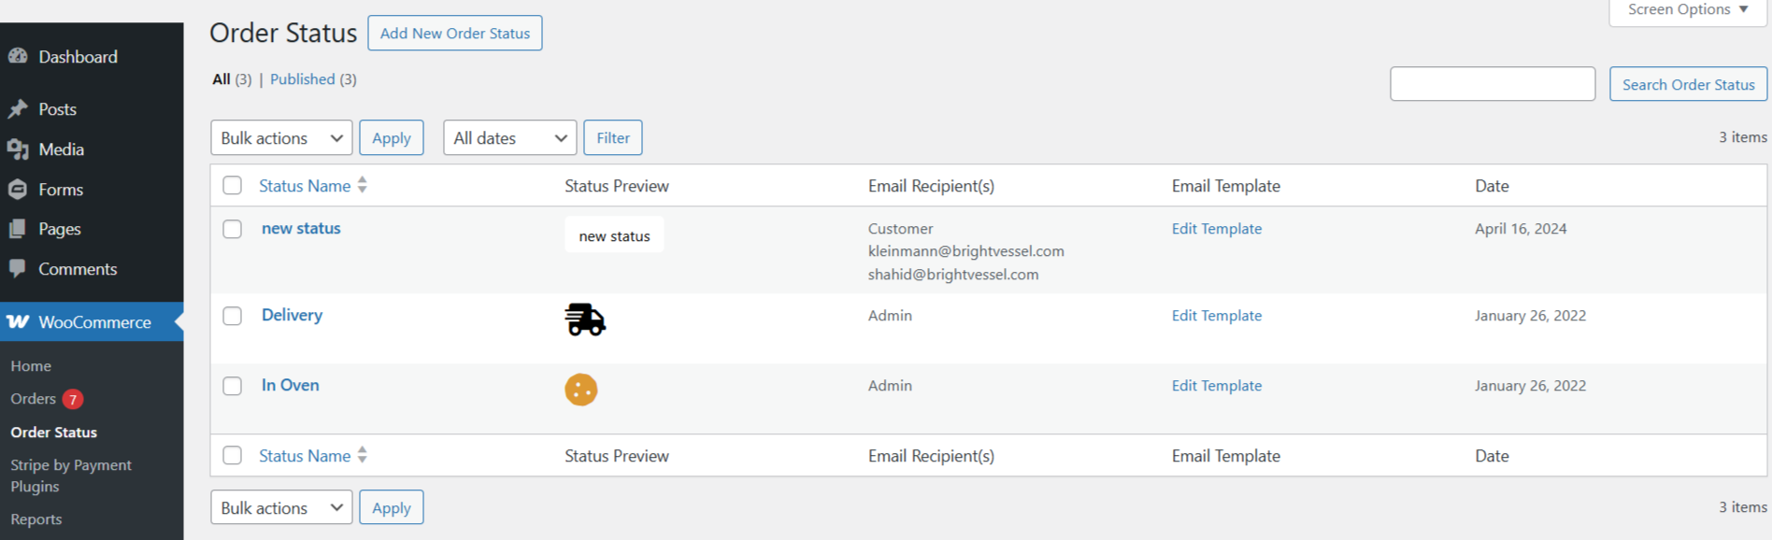
Task: Click the Pages sidebar icon
Action: [x=18, y=229]
